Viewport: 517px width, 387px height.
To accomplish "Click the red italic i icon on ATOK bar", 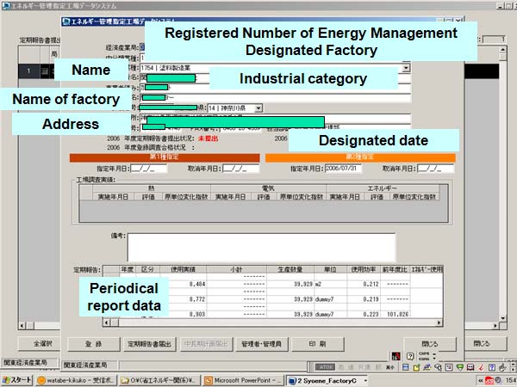I will [x=481, y=367].
